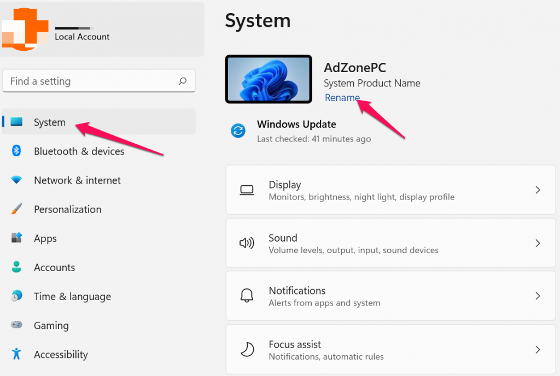Click the search magnifier icon
The image size is (560, 376).
pos(183,81)
